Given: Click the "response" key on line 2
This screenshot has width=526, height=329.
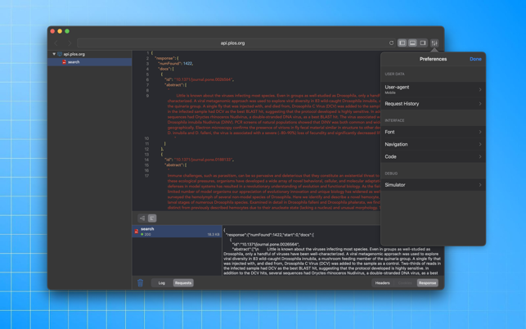Looking at the screenshot, I should point(164,58).
